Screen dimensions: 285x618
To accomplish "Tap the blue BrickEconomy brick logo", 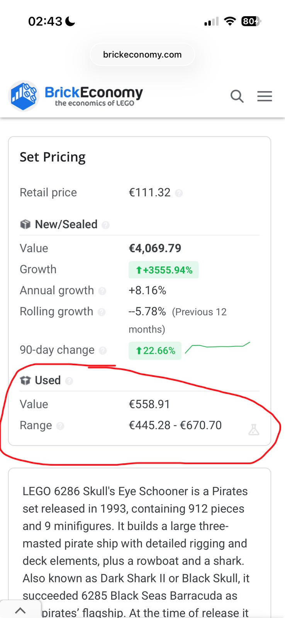I will pyautogui.click(x=24, y=96).
